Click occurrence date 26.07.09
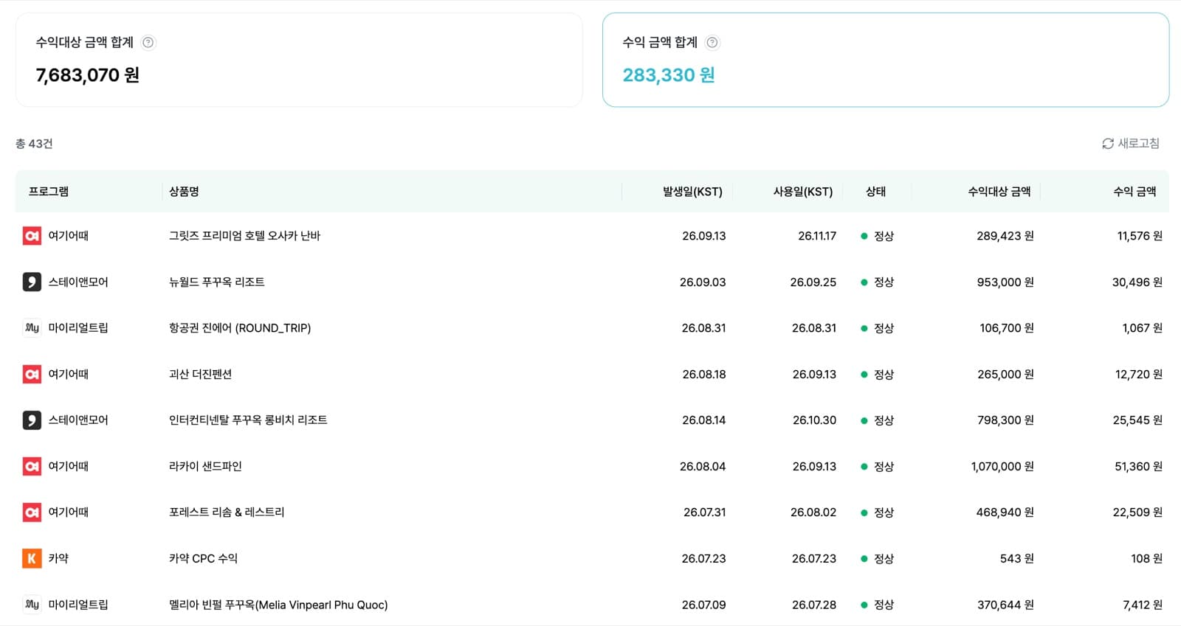The height and width of the screenshot is (626, 1181). (x=703, y=605)
